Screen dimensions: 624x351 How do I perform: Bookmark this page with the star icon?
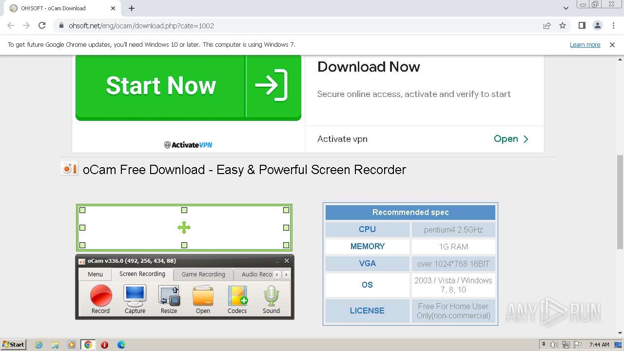coord(563,25)
